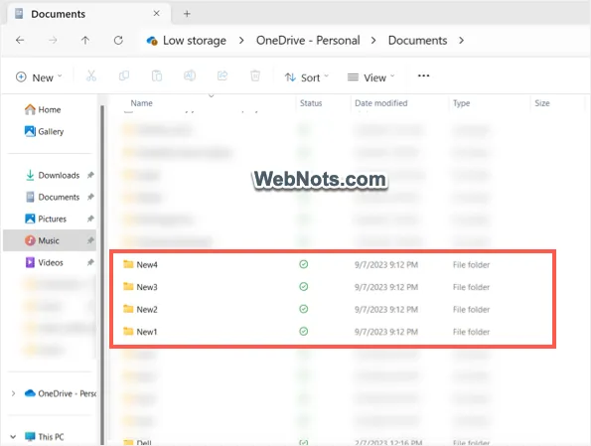
Task: Select This PC in the sidebar
Action: click(x=44, y=437)
